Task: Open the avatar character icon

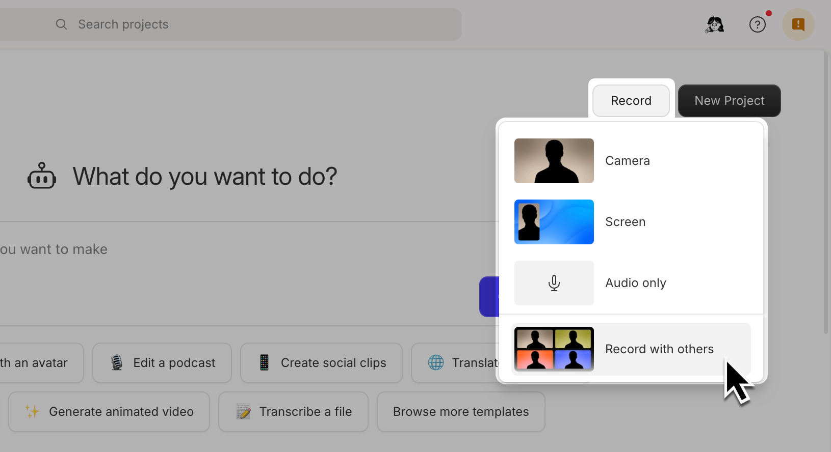Action: 715,24
